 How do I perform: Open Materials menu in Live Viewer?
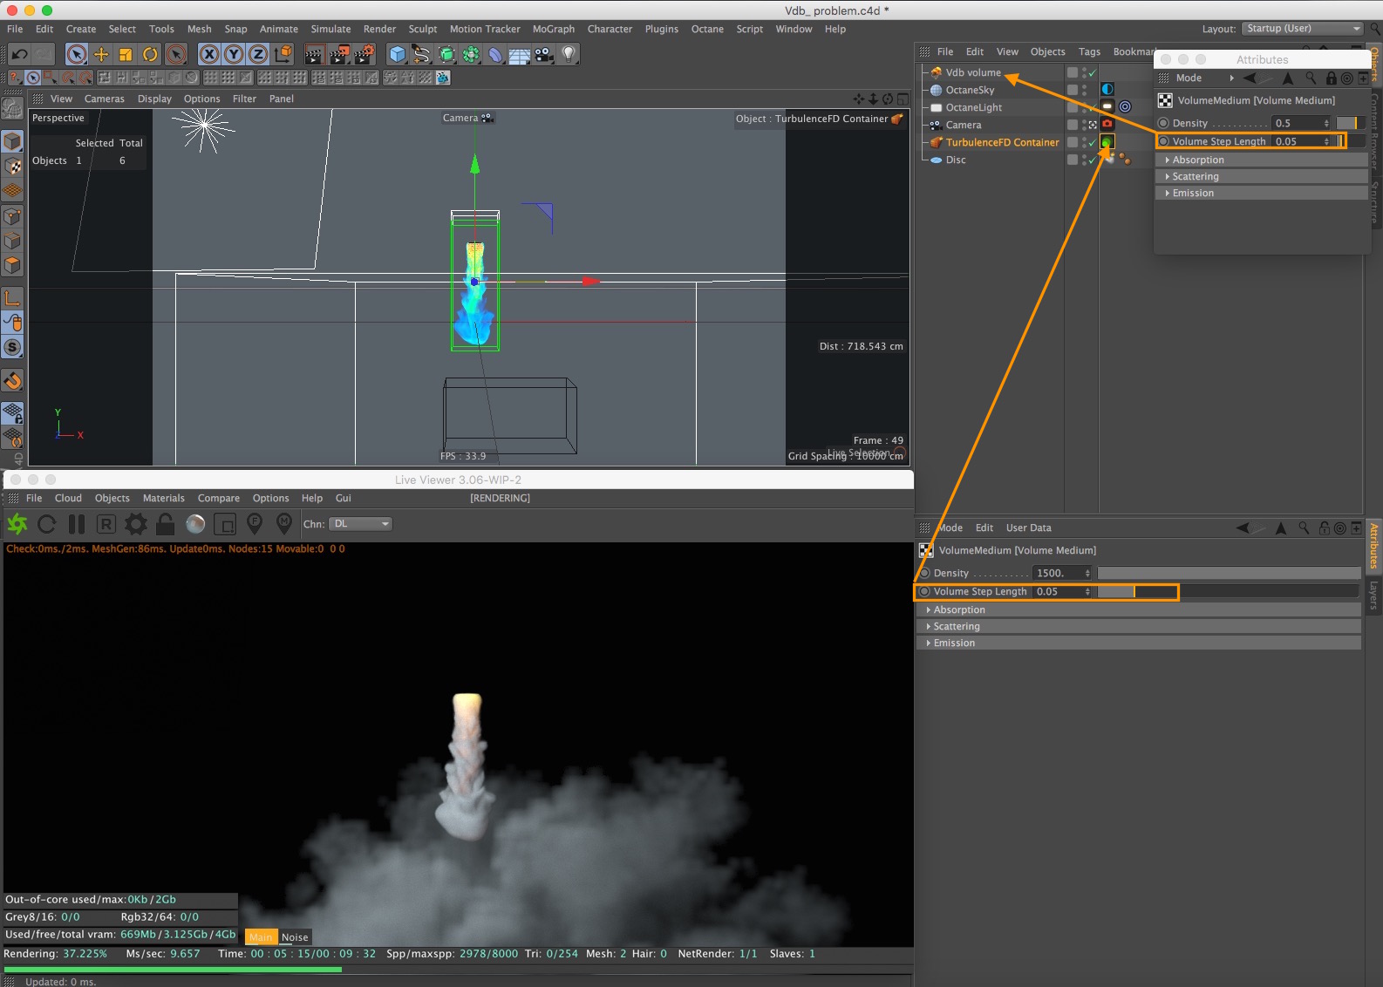pos(164,498)
